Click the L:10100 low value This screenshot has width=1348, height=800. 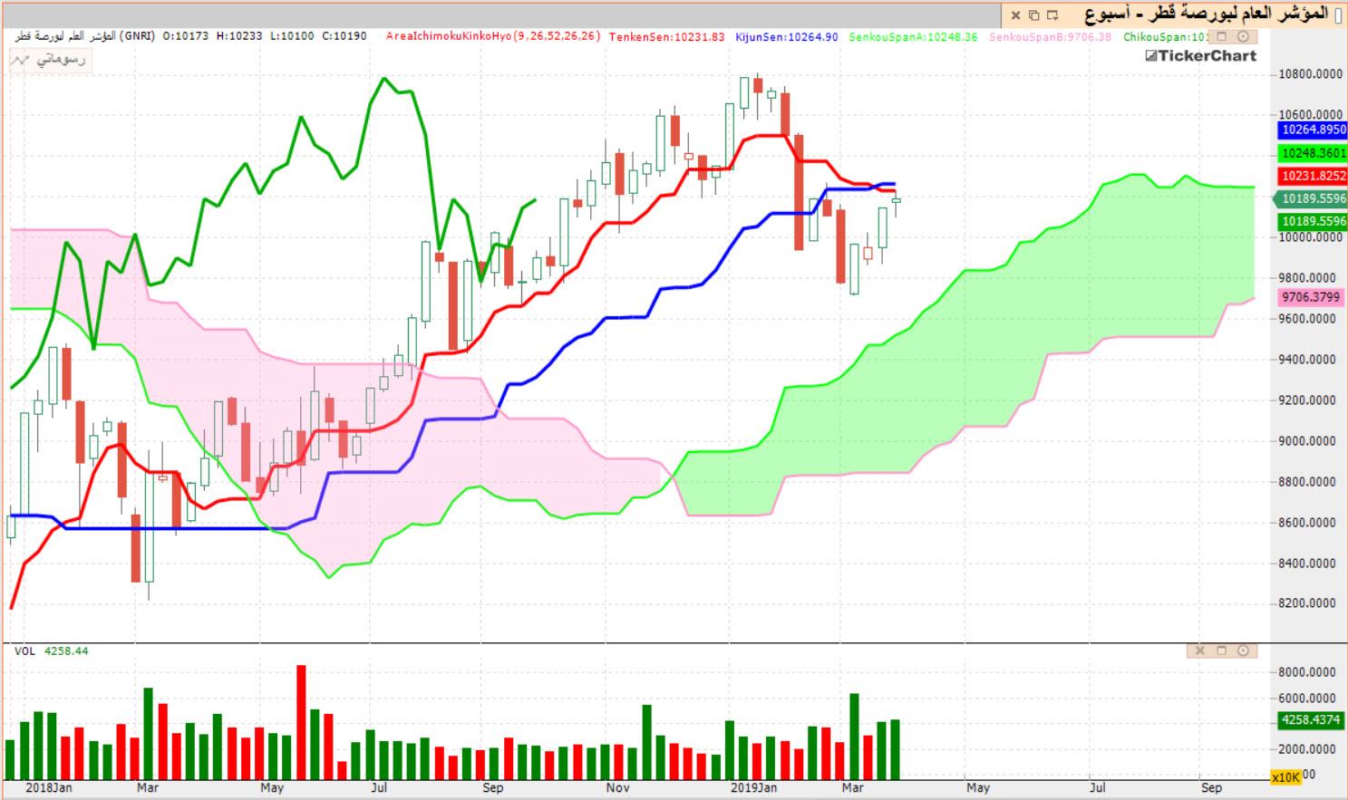tap(292, 37)
